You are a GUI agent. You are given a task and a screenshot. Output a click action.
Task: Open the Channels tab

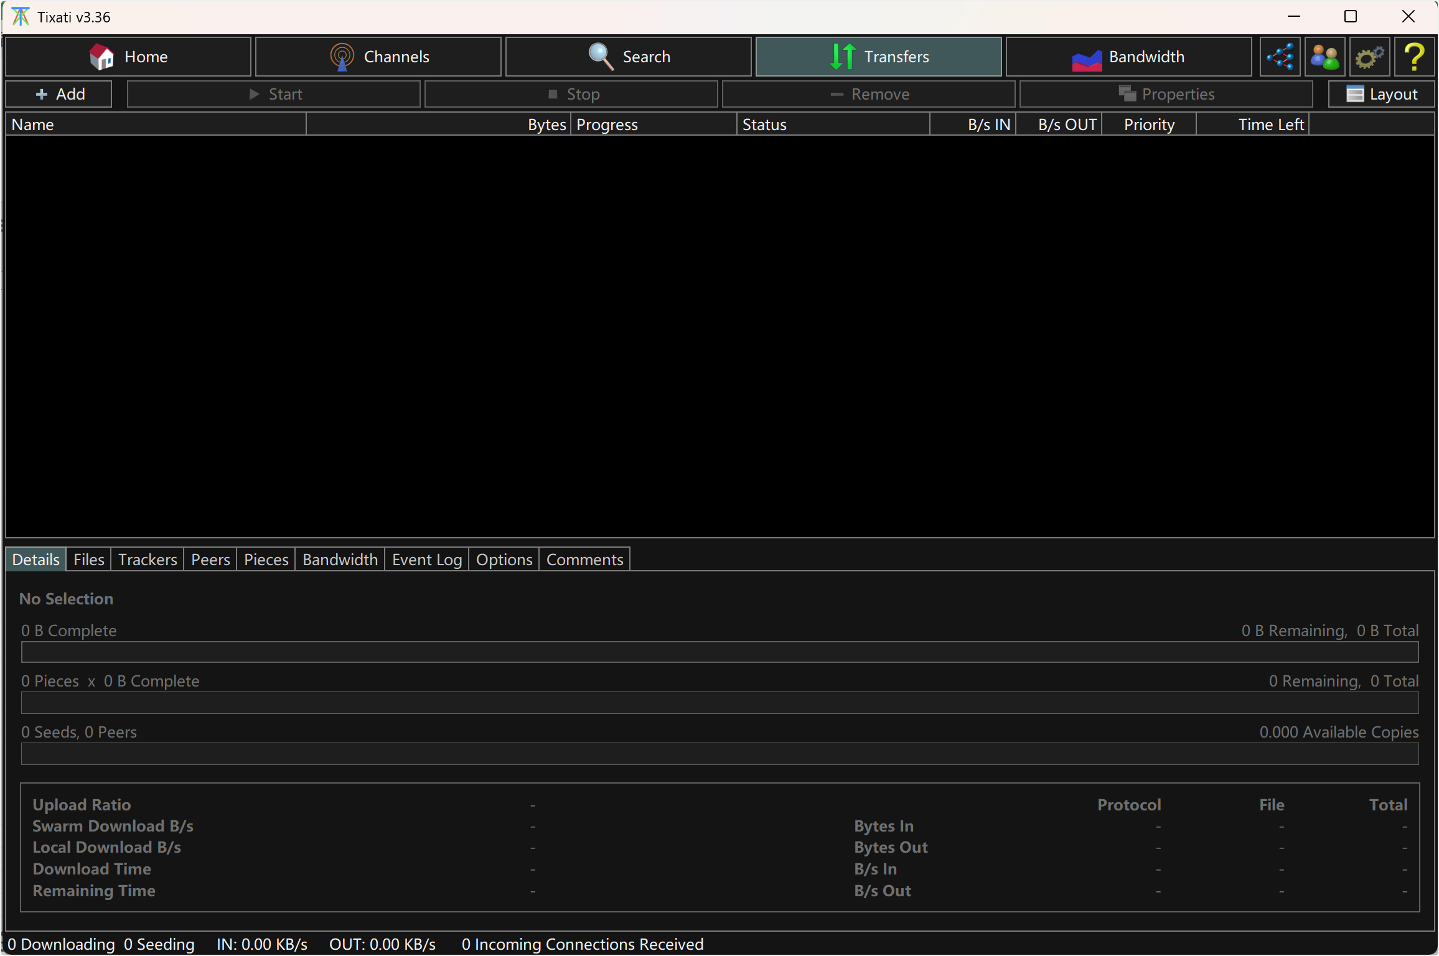click(378, 57)
